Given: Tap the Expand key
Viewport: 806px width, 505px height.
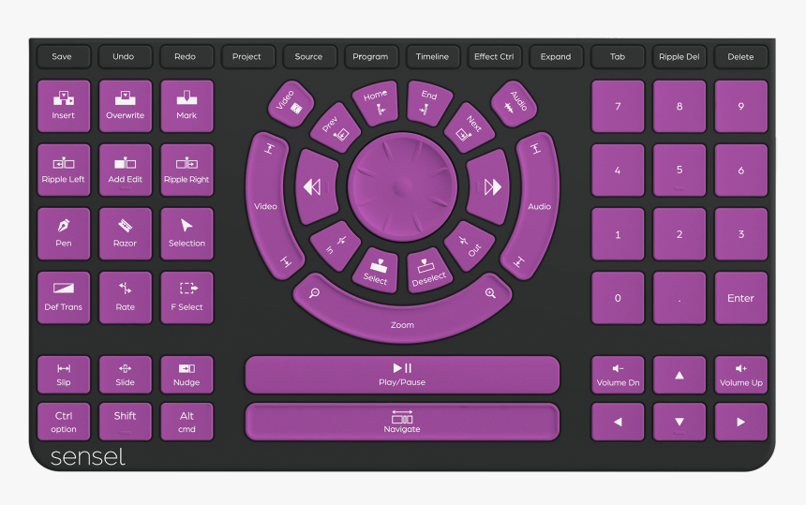Looking at the screenshot, I should point(556,56).
